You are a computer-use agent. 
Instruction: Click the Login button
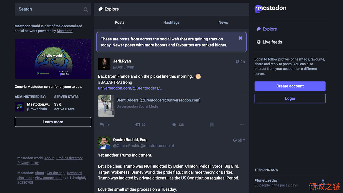pyautogui.click(x=290, y=98)
